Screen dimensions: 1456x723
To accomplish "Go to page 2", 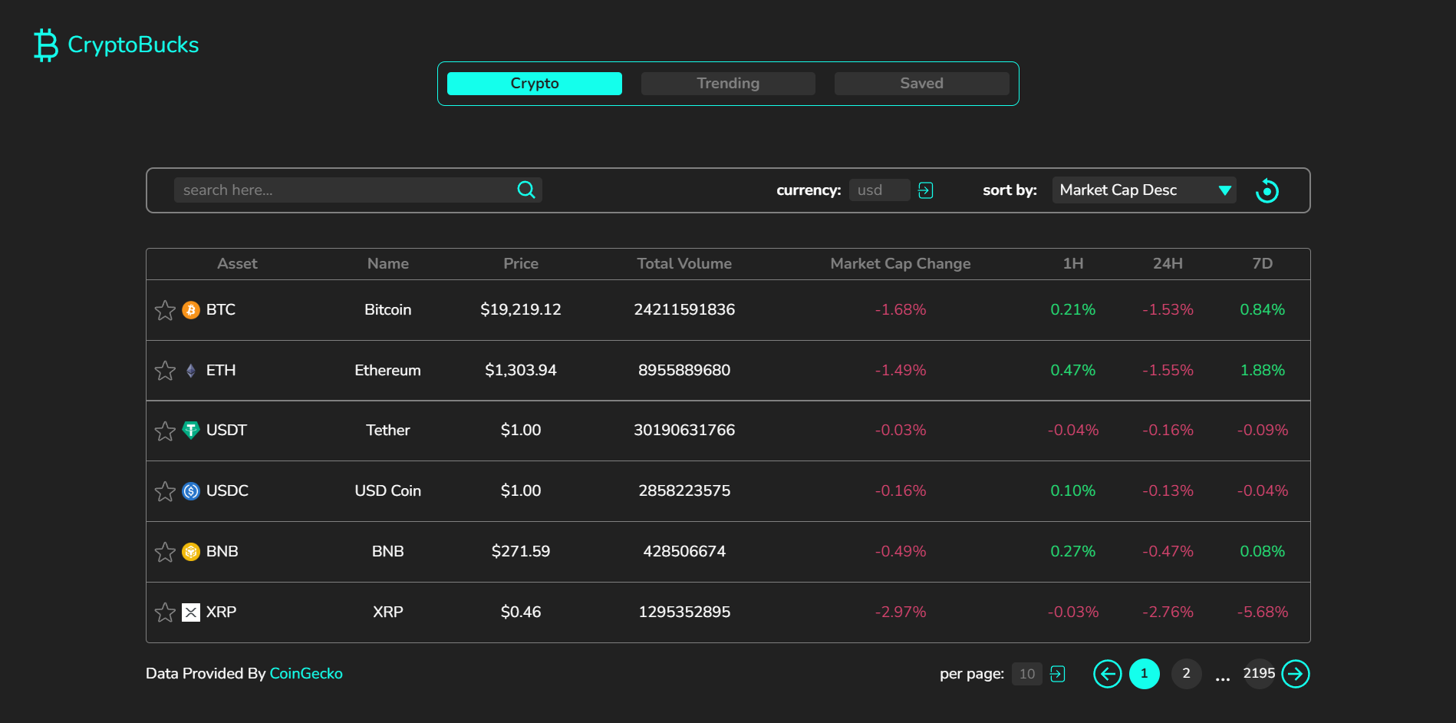I will 1186,674.
